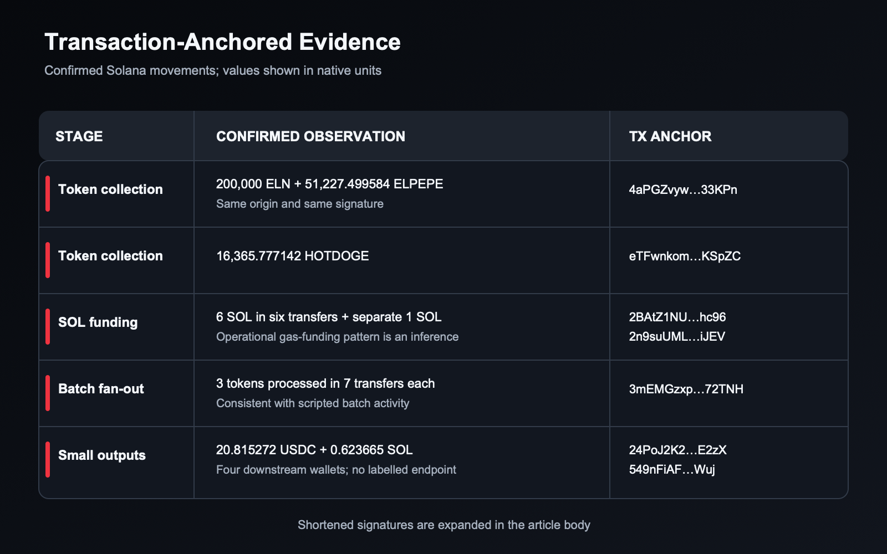Click the 20.815272 USDC + 0.623665 SOL text
The height and width of the screenshot is (554, 887).
(x=314, y=450)
